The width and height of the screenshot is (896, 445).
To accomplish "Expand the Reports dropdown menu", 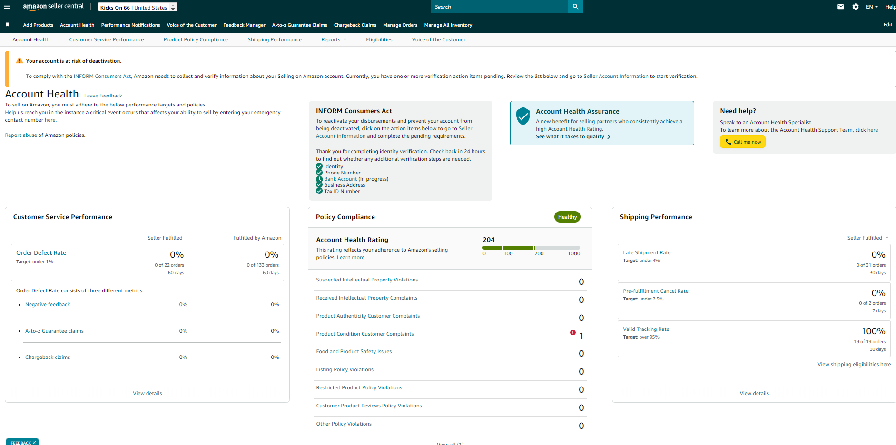I will pos(334,39).
